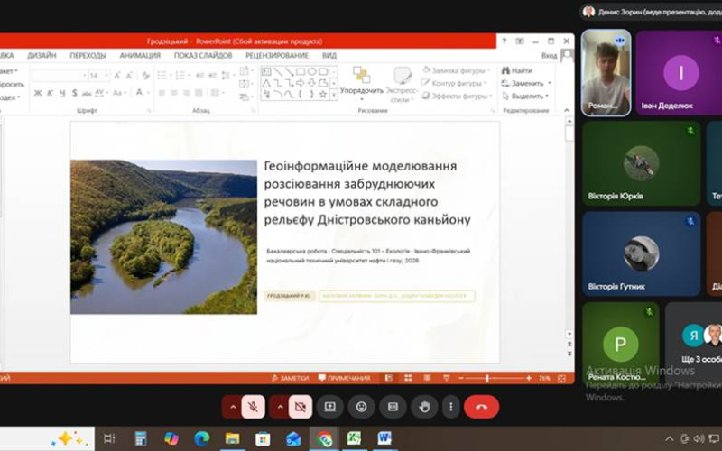Open the ДИЗАЙН ribbon tab
Screen dimensions: 722x451
(42, 55)
